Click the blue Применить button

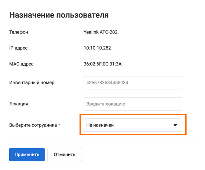(27, 155)
